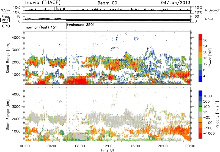This screenshot has width=220, height=152.
Task: Click the '-500' label on velocity colorbar
Action: (x=208, y=128)
